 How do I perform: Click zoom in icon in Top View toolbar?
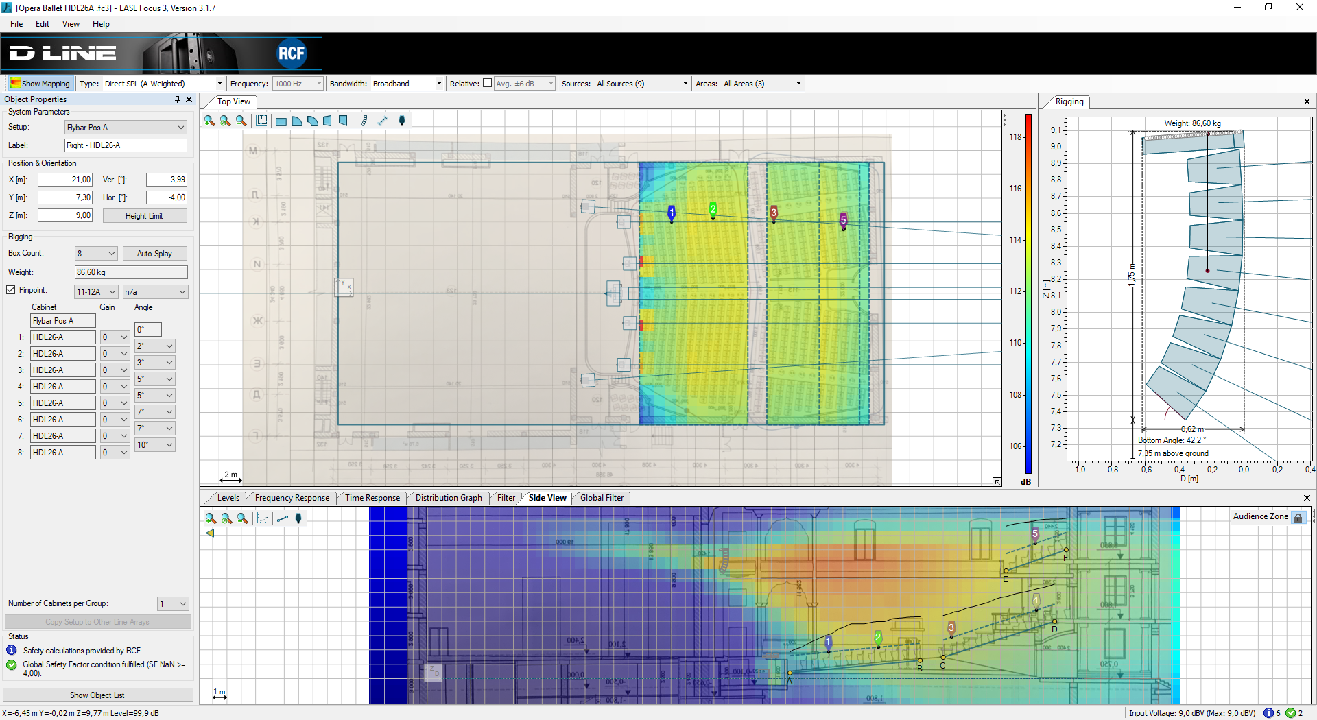point(209,121)
